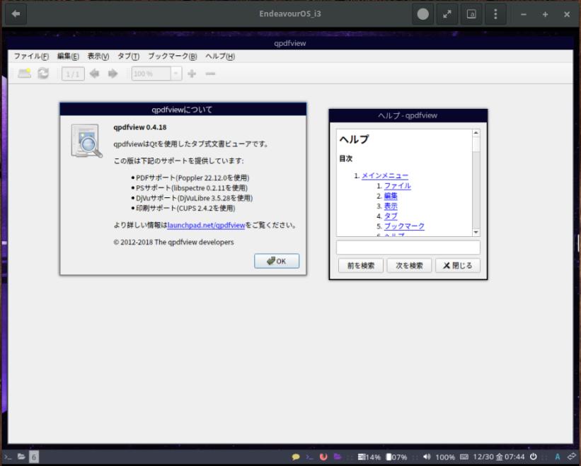
Task: Click the PDFサポート(Poppler 22.12.0を使用) line
Action: [192, 177]
